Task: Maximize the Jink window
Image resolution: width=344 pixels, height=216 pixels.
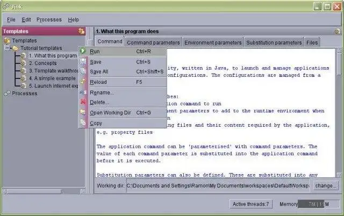Action: pos(327,6)
